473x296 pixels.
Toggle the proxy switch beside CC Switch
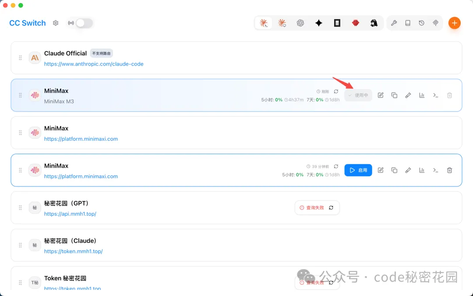pos(84,23)
